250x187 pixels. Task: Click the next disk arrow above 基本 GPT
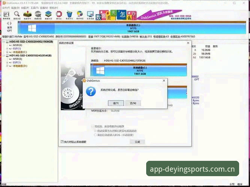pos(11,24)
